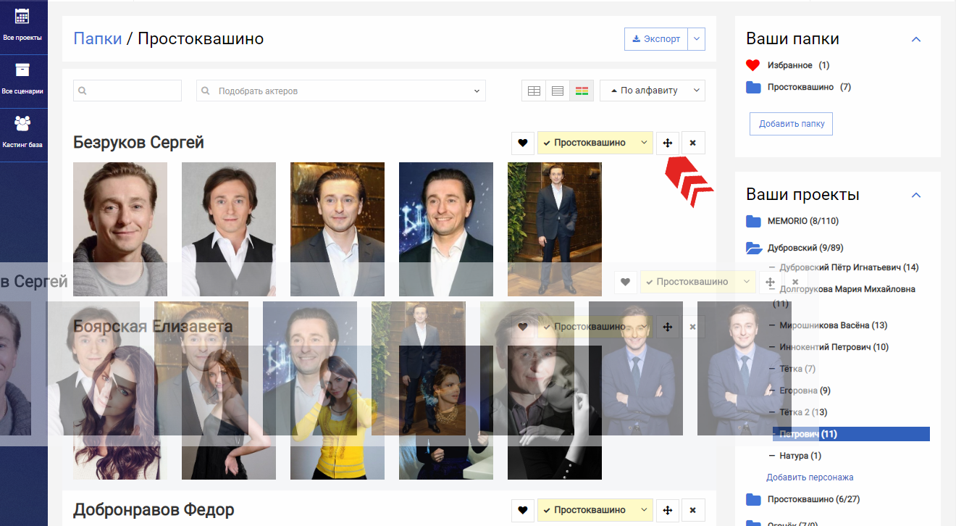This screenshot has height=526, width=956.
Task: Remove Добронравов Федор with the x icon
Action: (x=693, y=510)
